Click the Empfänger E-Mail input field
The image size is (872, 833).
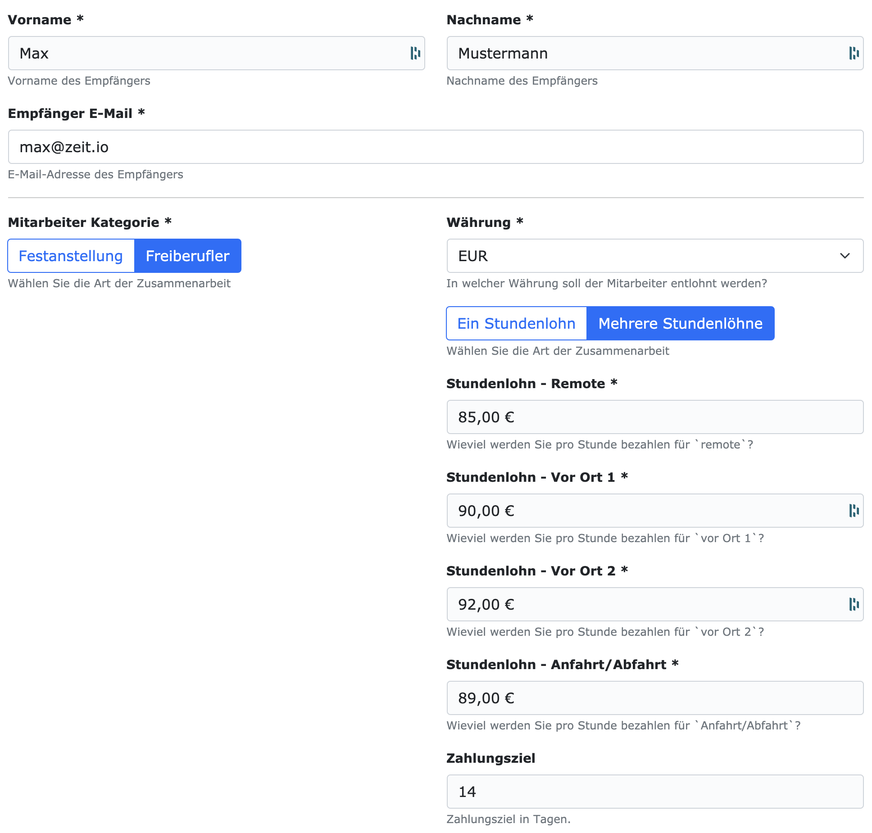pos(435,147)
